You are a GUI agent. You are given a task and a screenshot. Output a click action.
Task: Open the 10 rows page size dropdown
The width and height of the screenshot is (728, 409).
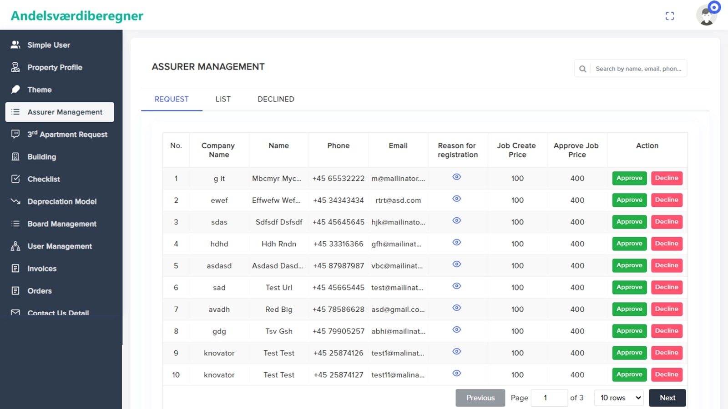click(x=620, y=398)
